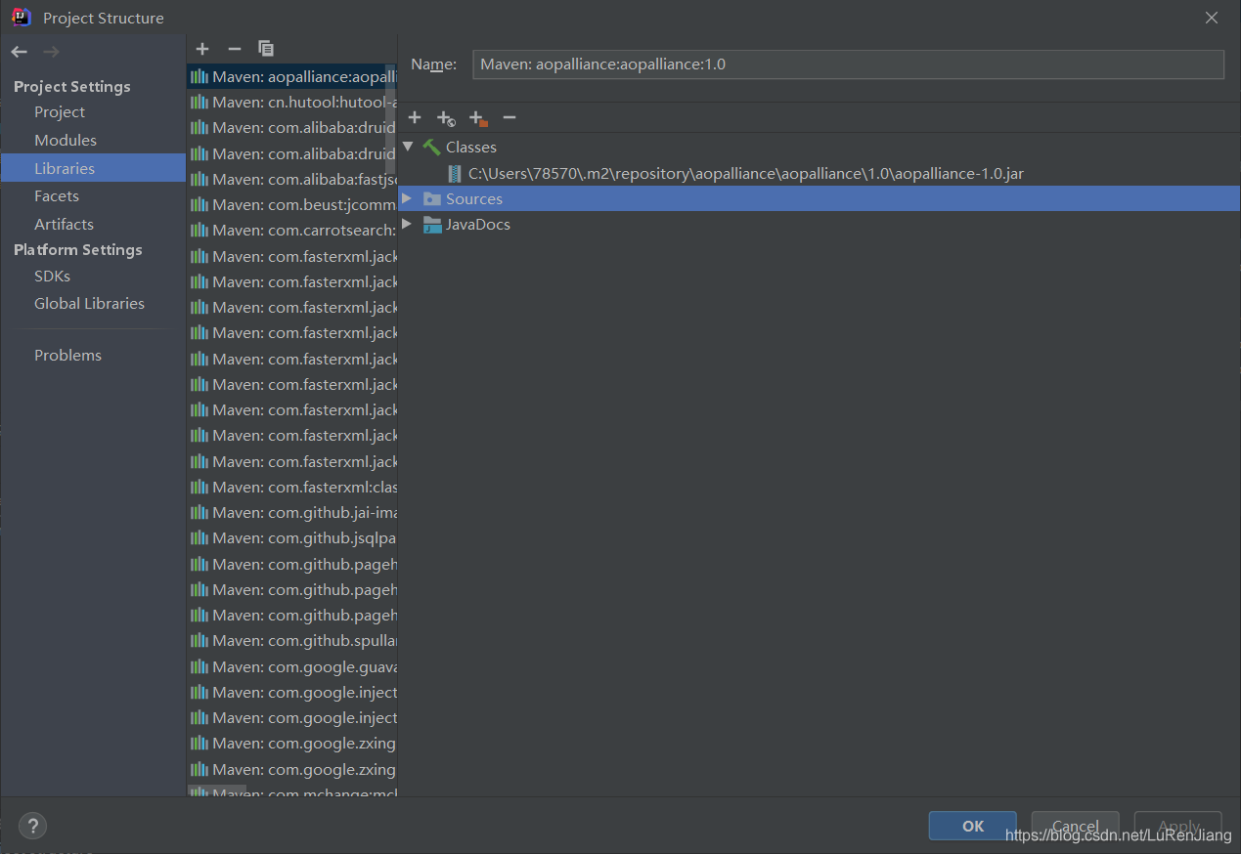The height and width of the screenshot is (854, 1241).
Task: Select the Sources tree row
Action: 819,198
